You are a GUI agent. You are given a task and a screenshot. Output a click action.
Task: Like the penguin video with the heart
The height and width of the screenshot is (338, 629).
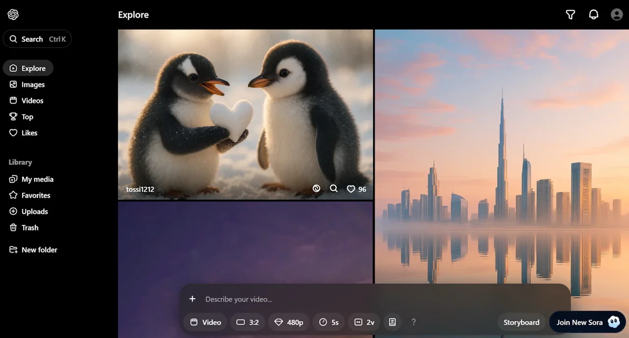click(351, 188)
